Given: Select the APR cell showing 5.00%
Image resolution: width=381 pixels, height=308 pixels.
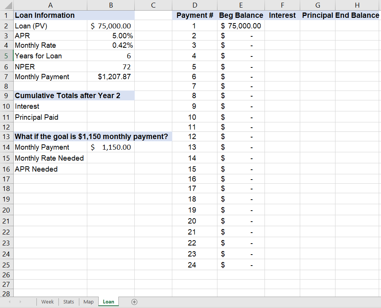Looking at the screenshot, I should [x=111, y=36].
